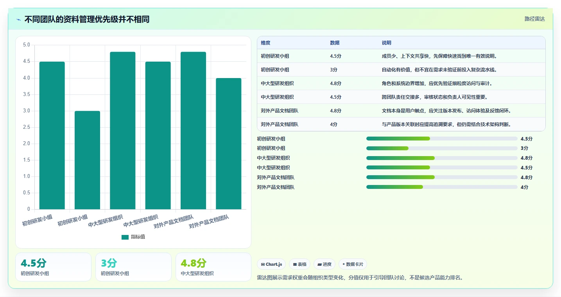Click the 中大型研发组织 4.8分 progress bar
This screenshot has width=561, height=297.
[442, 158]
